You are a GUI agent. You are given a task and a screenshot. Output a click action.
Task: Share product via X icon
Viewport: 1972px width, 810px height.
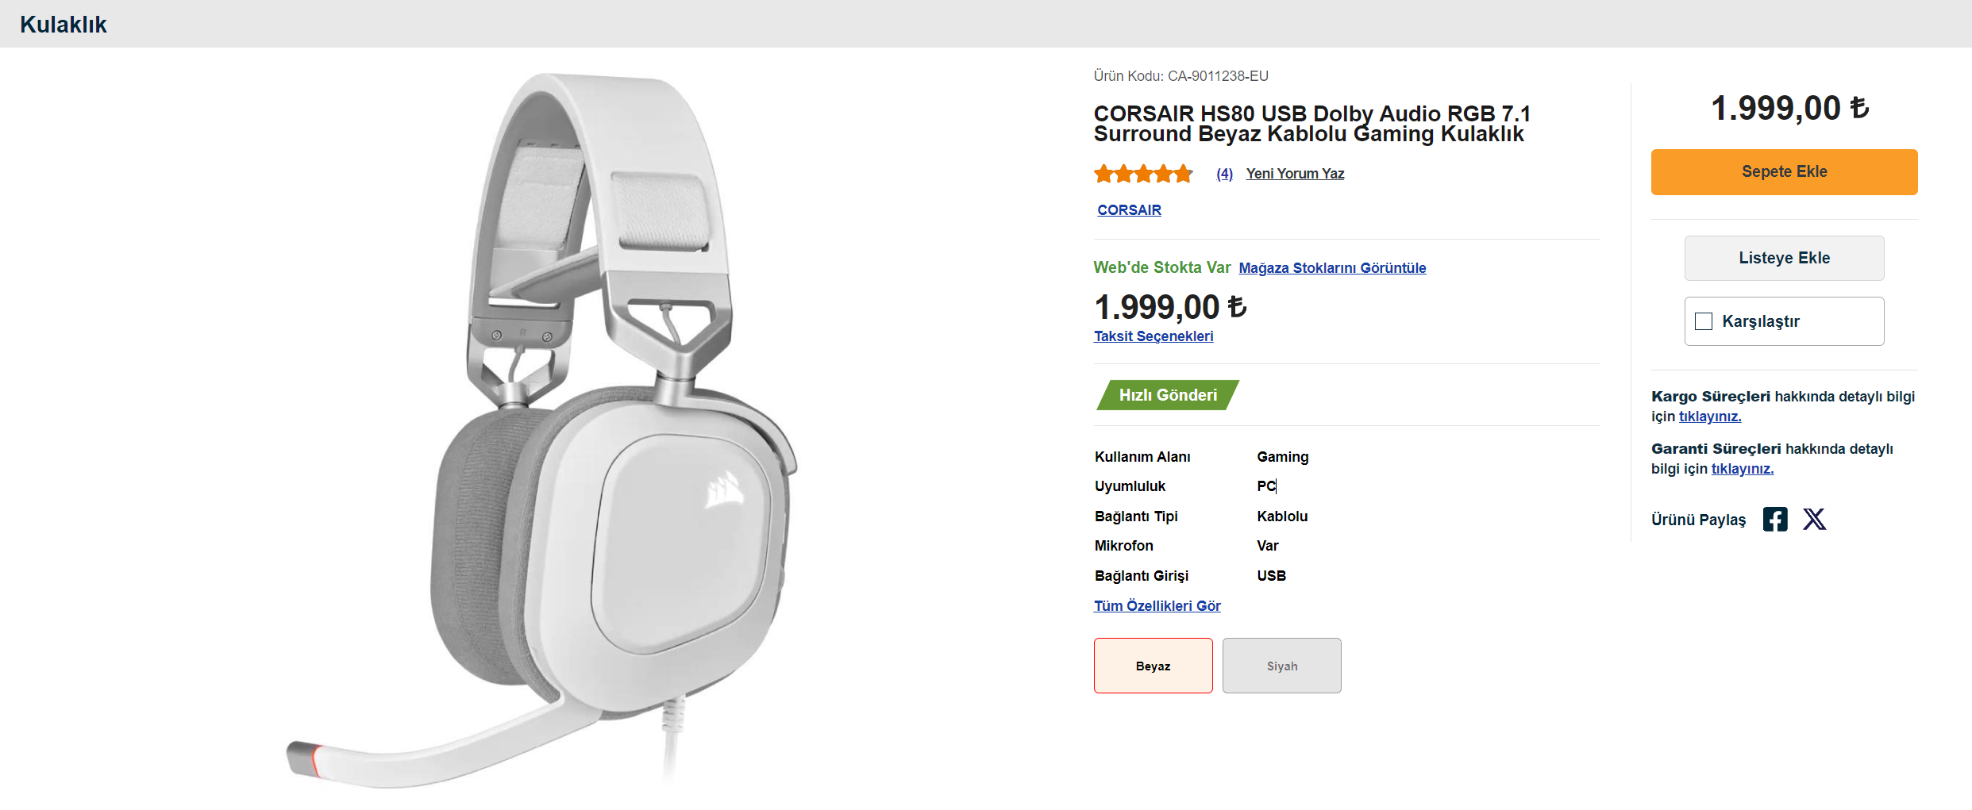pyautogui.click(x=1814, y=520)
